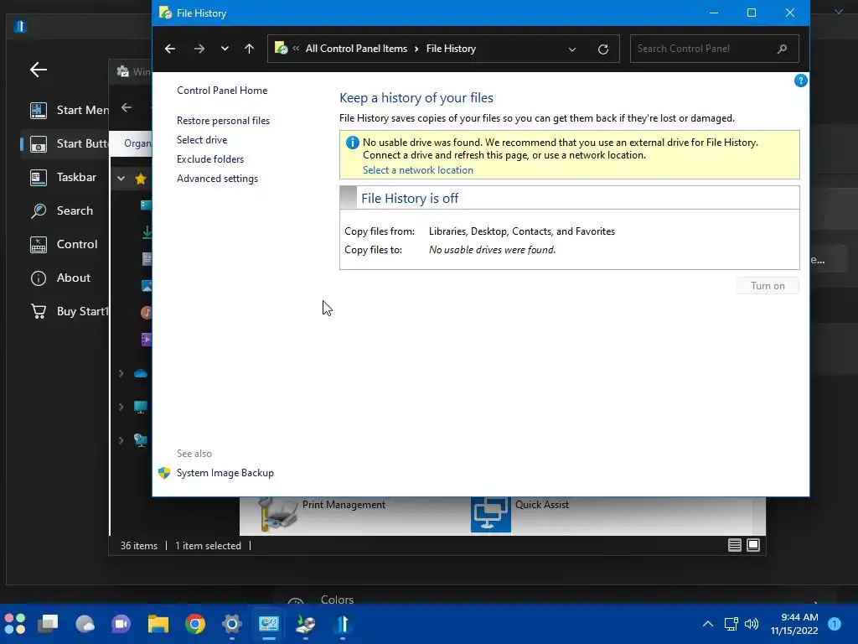
Task: Open File History help icon
Action: pyautogui.click(x=800, y=81)
